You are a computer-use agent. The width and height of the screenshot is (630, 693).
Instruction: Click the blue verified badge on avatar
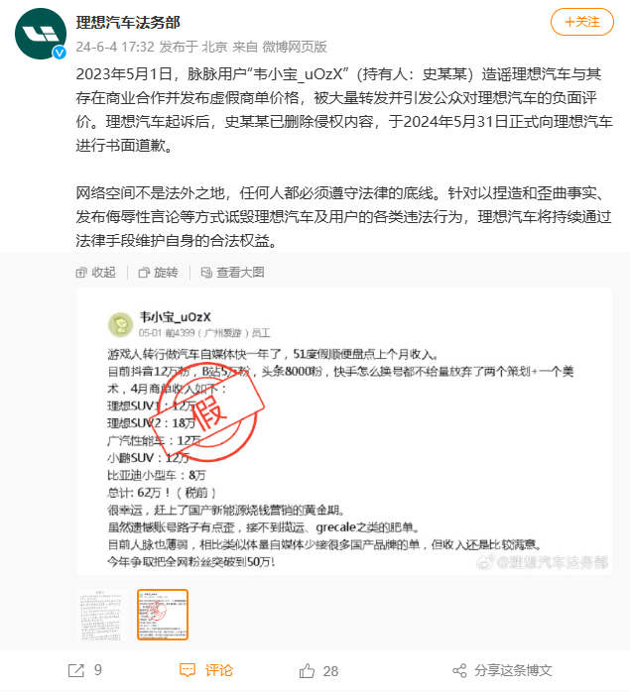[x=60, y=53]
